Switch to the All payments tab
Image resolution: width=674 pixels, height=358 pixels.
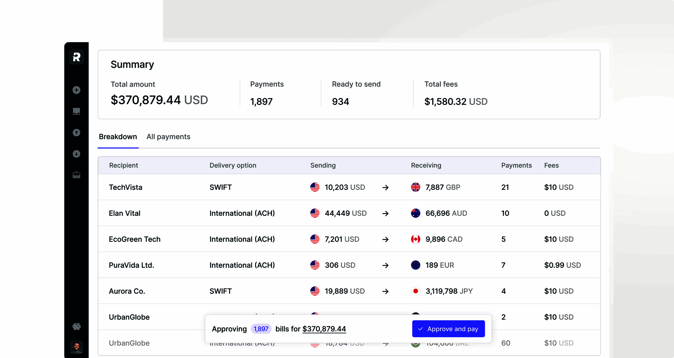pyautogui.click(x=168, y=137)
